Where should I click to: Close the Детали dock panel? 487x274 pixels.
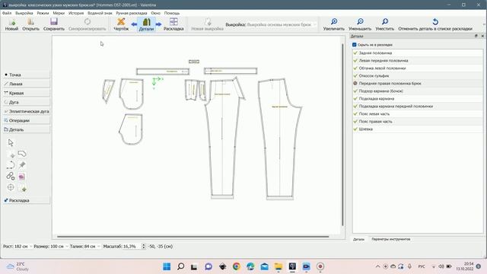482,36
